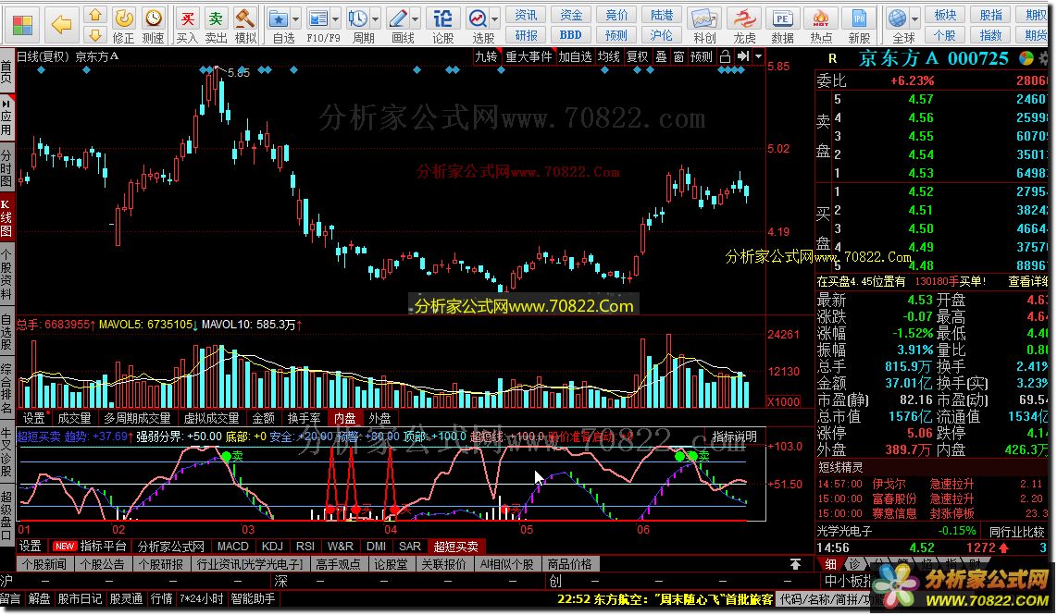
Task: Expand the 自选 dropdown arrow
Action: coord(295,18)
